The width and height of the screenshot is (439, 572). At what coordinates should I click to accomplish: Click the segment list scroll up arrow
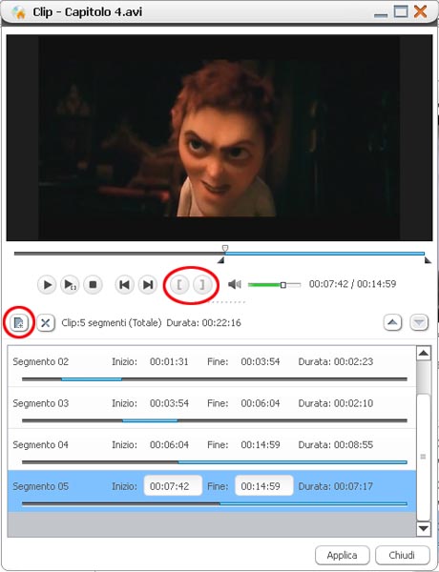(424, 353)
